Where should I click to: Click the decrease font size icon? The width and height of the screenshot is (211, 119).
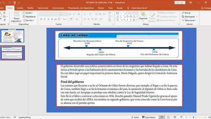(74, 14)
